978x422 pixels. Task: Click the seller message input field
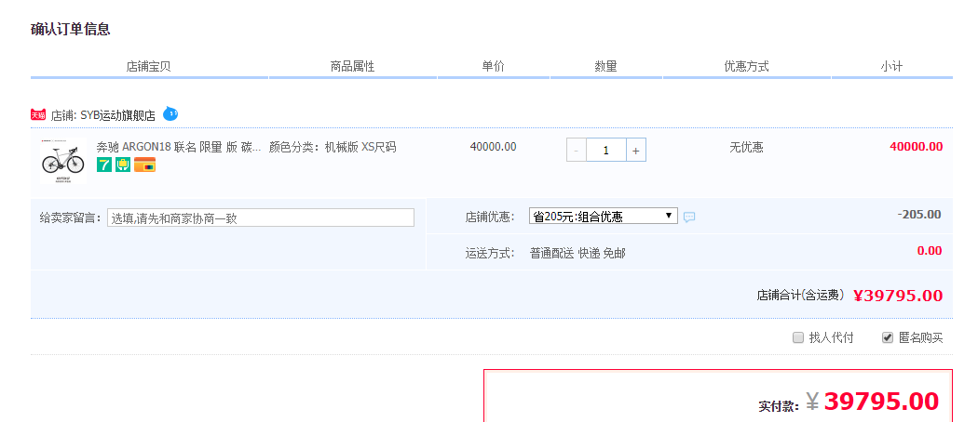[261, 218]
